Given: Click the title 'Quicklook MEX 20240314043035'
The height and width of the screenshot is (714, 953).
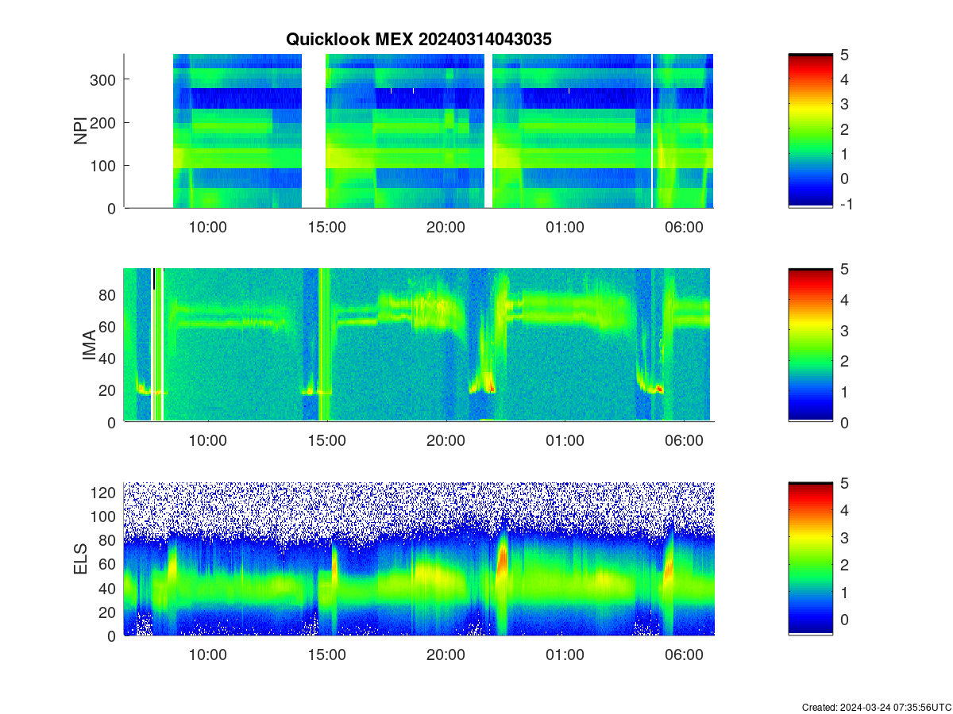Looking at the screenshot, I should click(x=419, y=39).
